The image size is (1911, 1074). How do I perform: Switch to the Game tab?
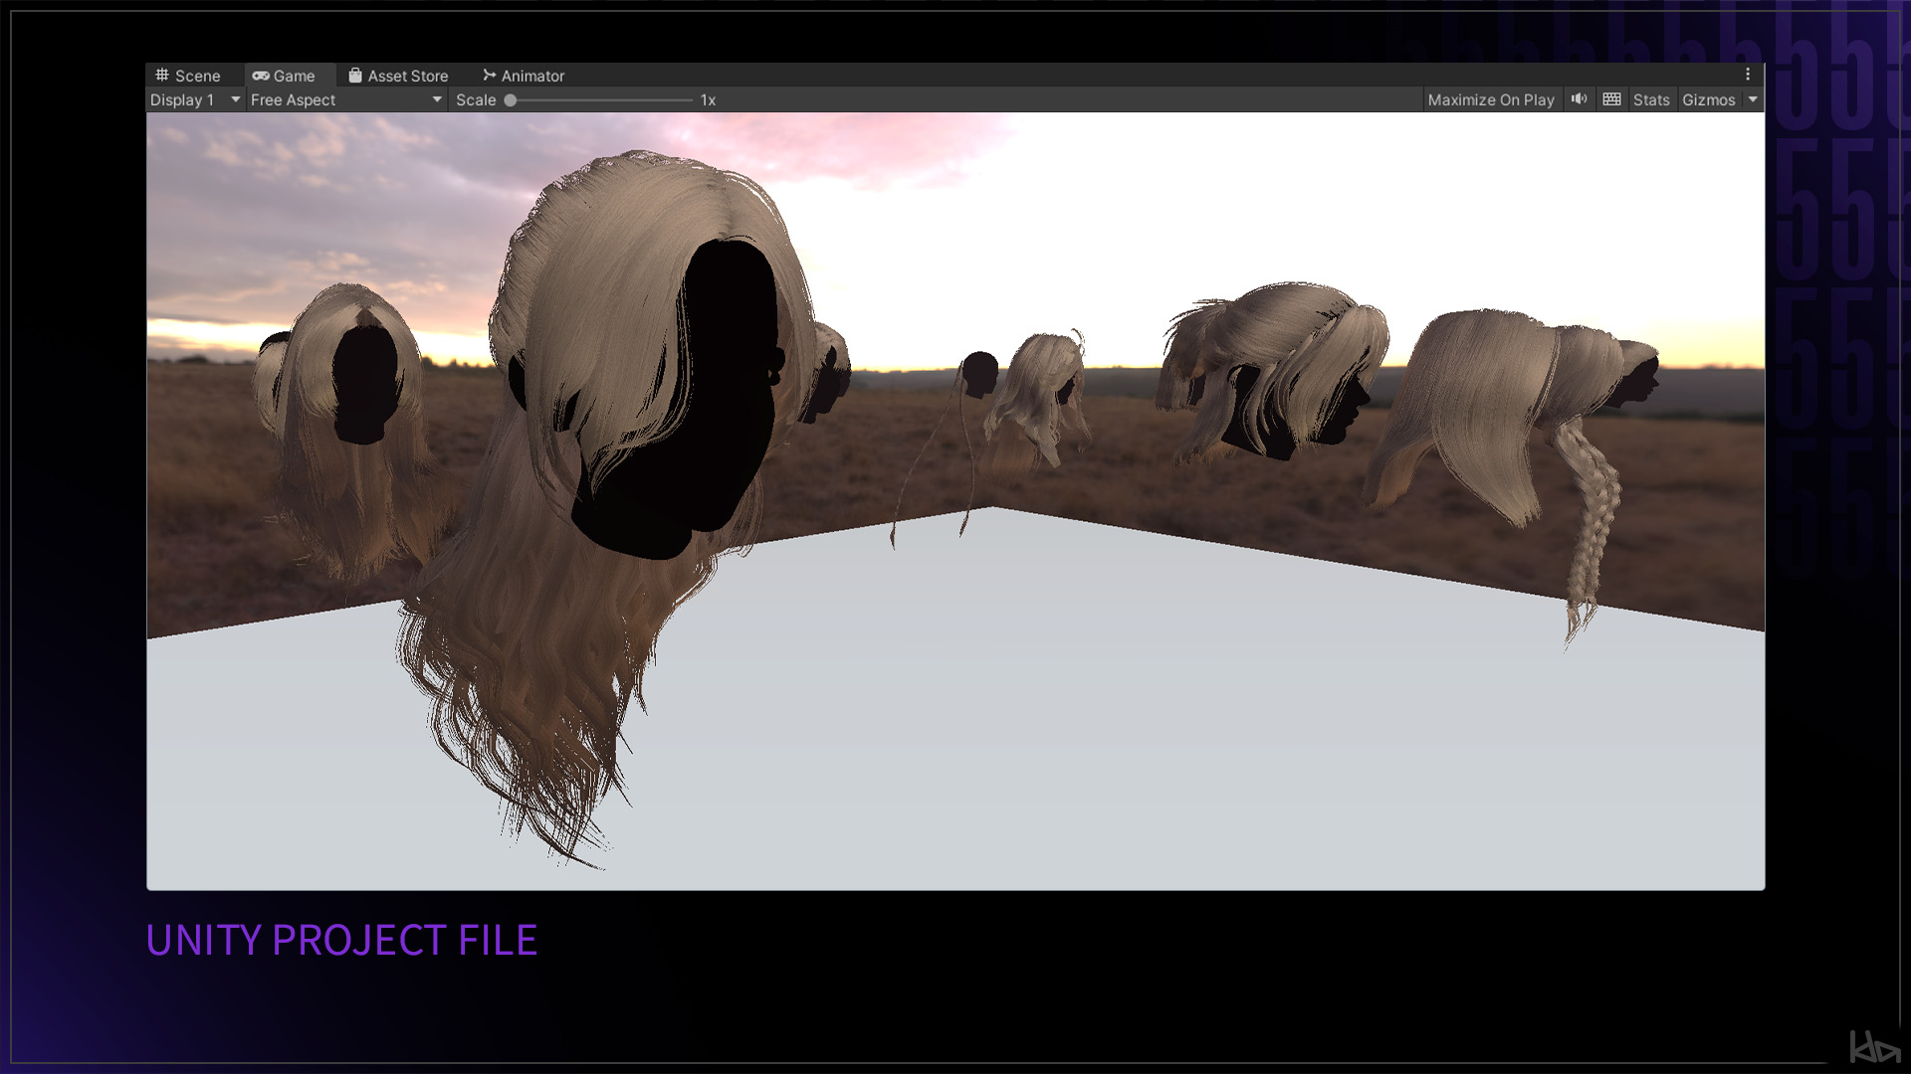tap(294, 76)
